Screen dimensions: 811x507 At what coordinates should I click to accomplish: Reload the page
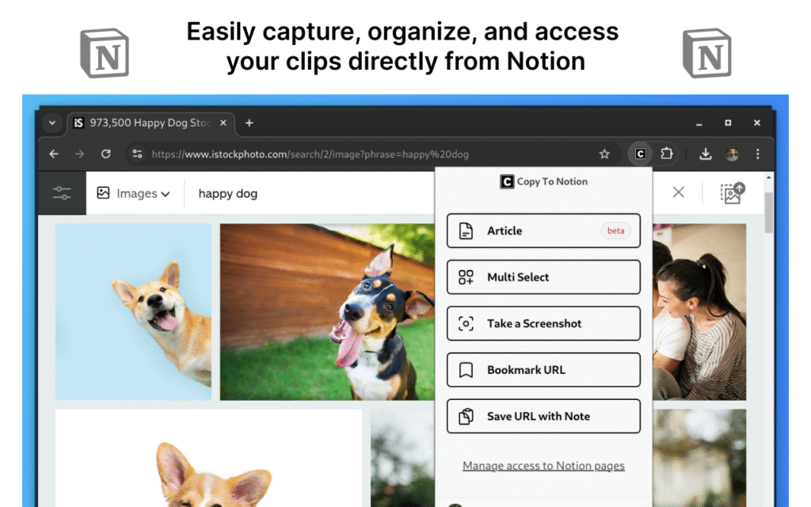[105, 154]
